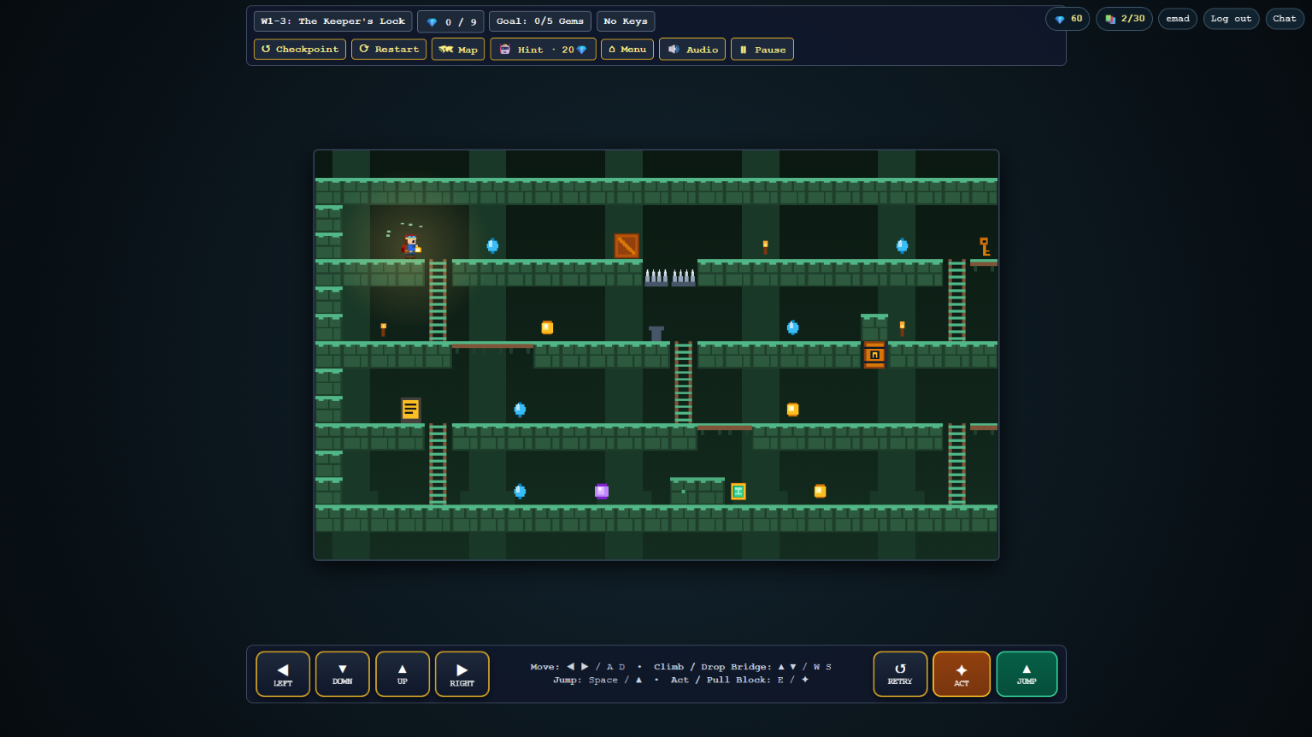Click the orange ACT button
Image resolution: width=1312 pixels, height=737 pixels.
tap(962, 674)
